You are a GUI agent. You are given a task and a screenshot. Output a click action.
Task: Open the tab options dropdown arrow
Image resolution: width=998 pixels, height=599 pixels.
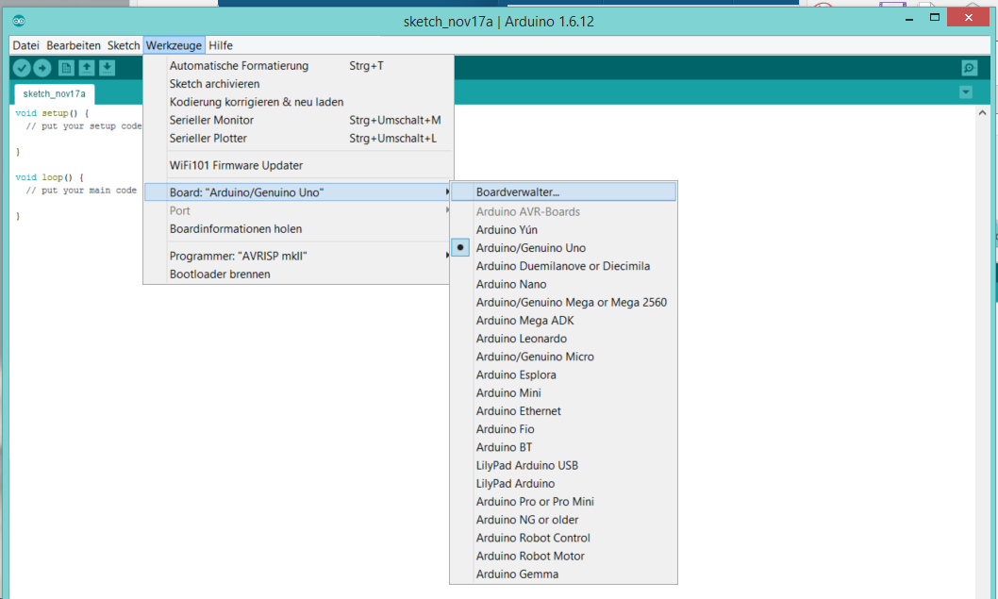pyautogui.click(x=966, y=92)
